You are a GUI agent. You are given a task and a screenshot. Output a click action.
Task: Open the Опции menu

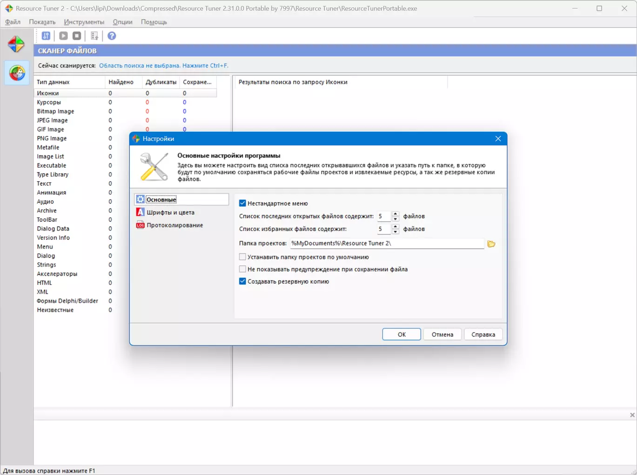(x=122, y=22)
